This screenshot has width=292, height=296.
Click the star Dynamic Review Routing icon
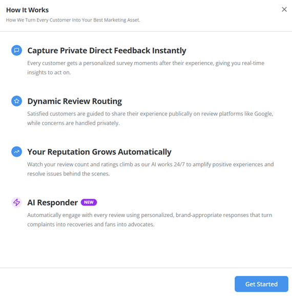[16, 101]
